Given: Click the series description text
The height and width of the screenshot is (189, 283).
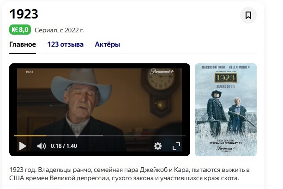Looking at the screenshot, I should click(x=129, y=174).
